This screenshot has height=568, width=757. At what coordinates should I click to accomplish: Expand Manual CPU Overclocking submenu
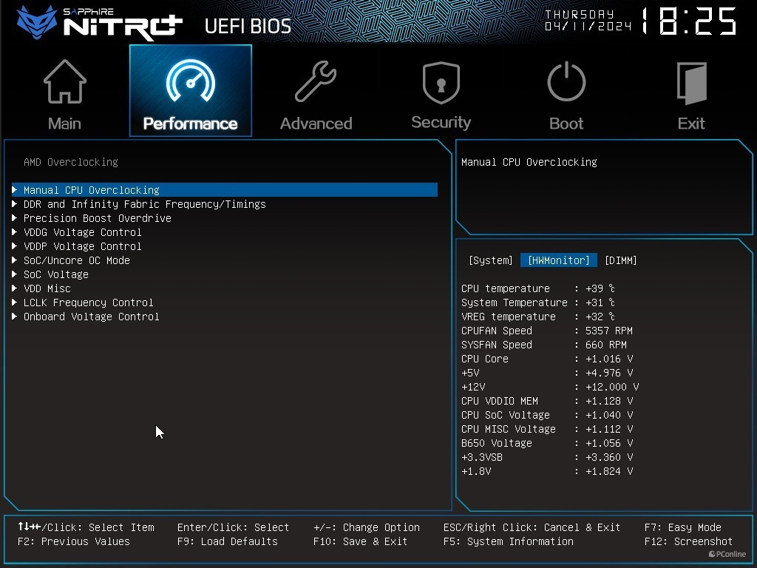tap(225, 190)
